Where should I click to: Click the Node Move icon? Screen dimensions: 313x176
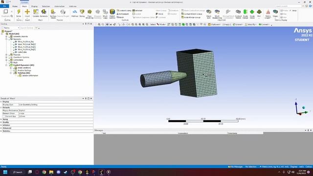[252, 12]
